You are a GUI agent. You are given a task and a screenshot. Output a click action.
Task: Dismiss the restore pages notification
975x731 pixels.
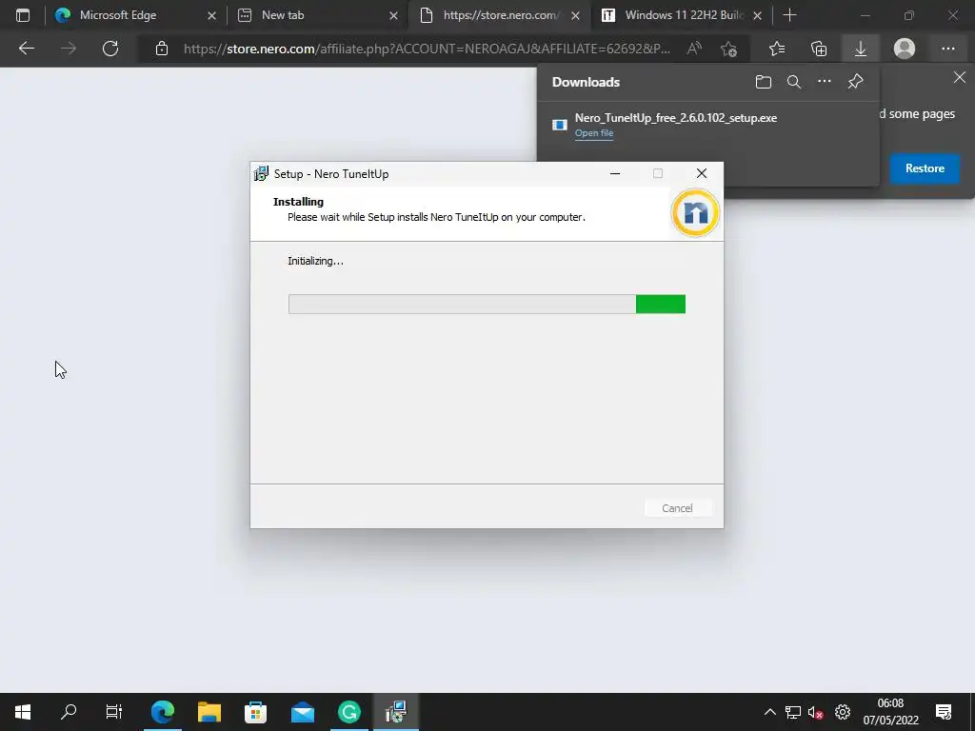[960, 78]
